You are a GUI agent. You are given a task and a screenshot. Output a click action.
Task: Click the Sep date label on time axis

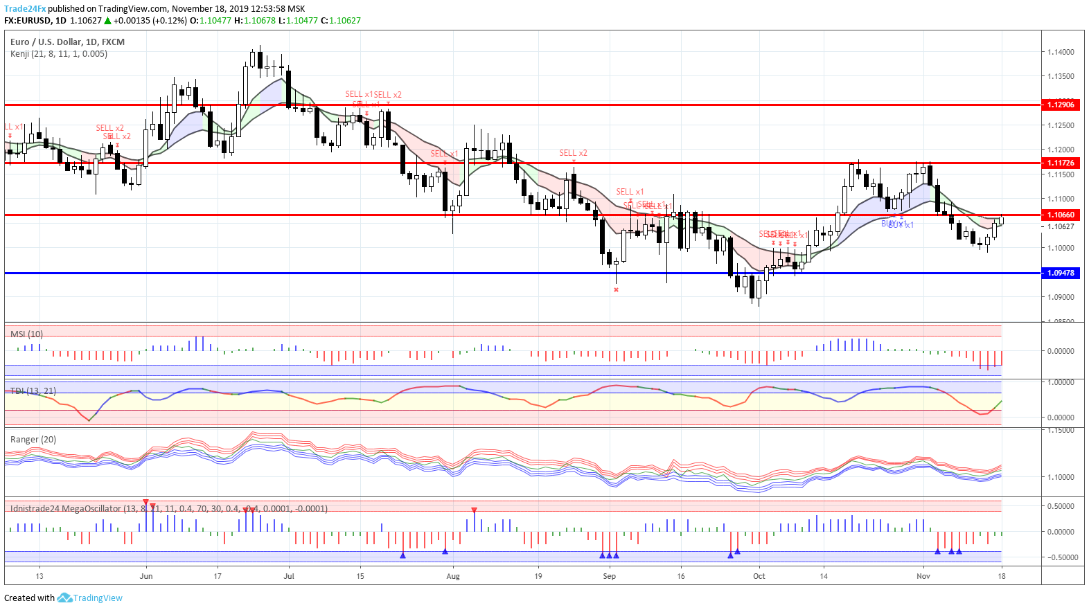pyautogui.click(x=610, y=576)
